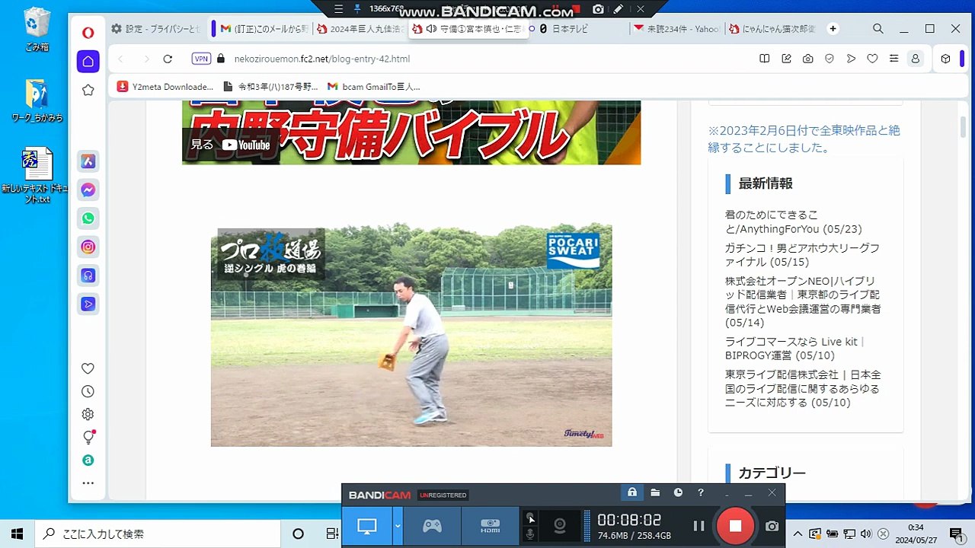The height and width of the screenshot is (548, 975).
Task: Open Aria AI icon in sidebar
Action: (x=88, y=161)
